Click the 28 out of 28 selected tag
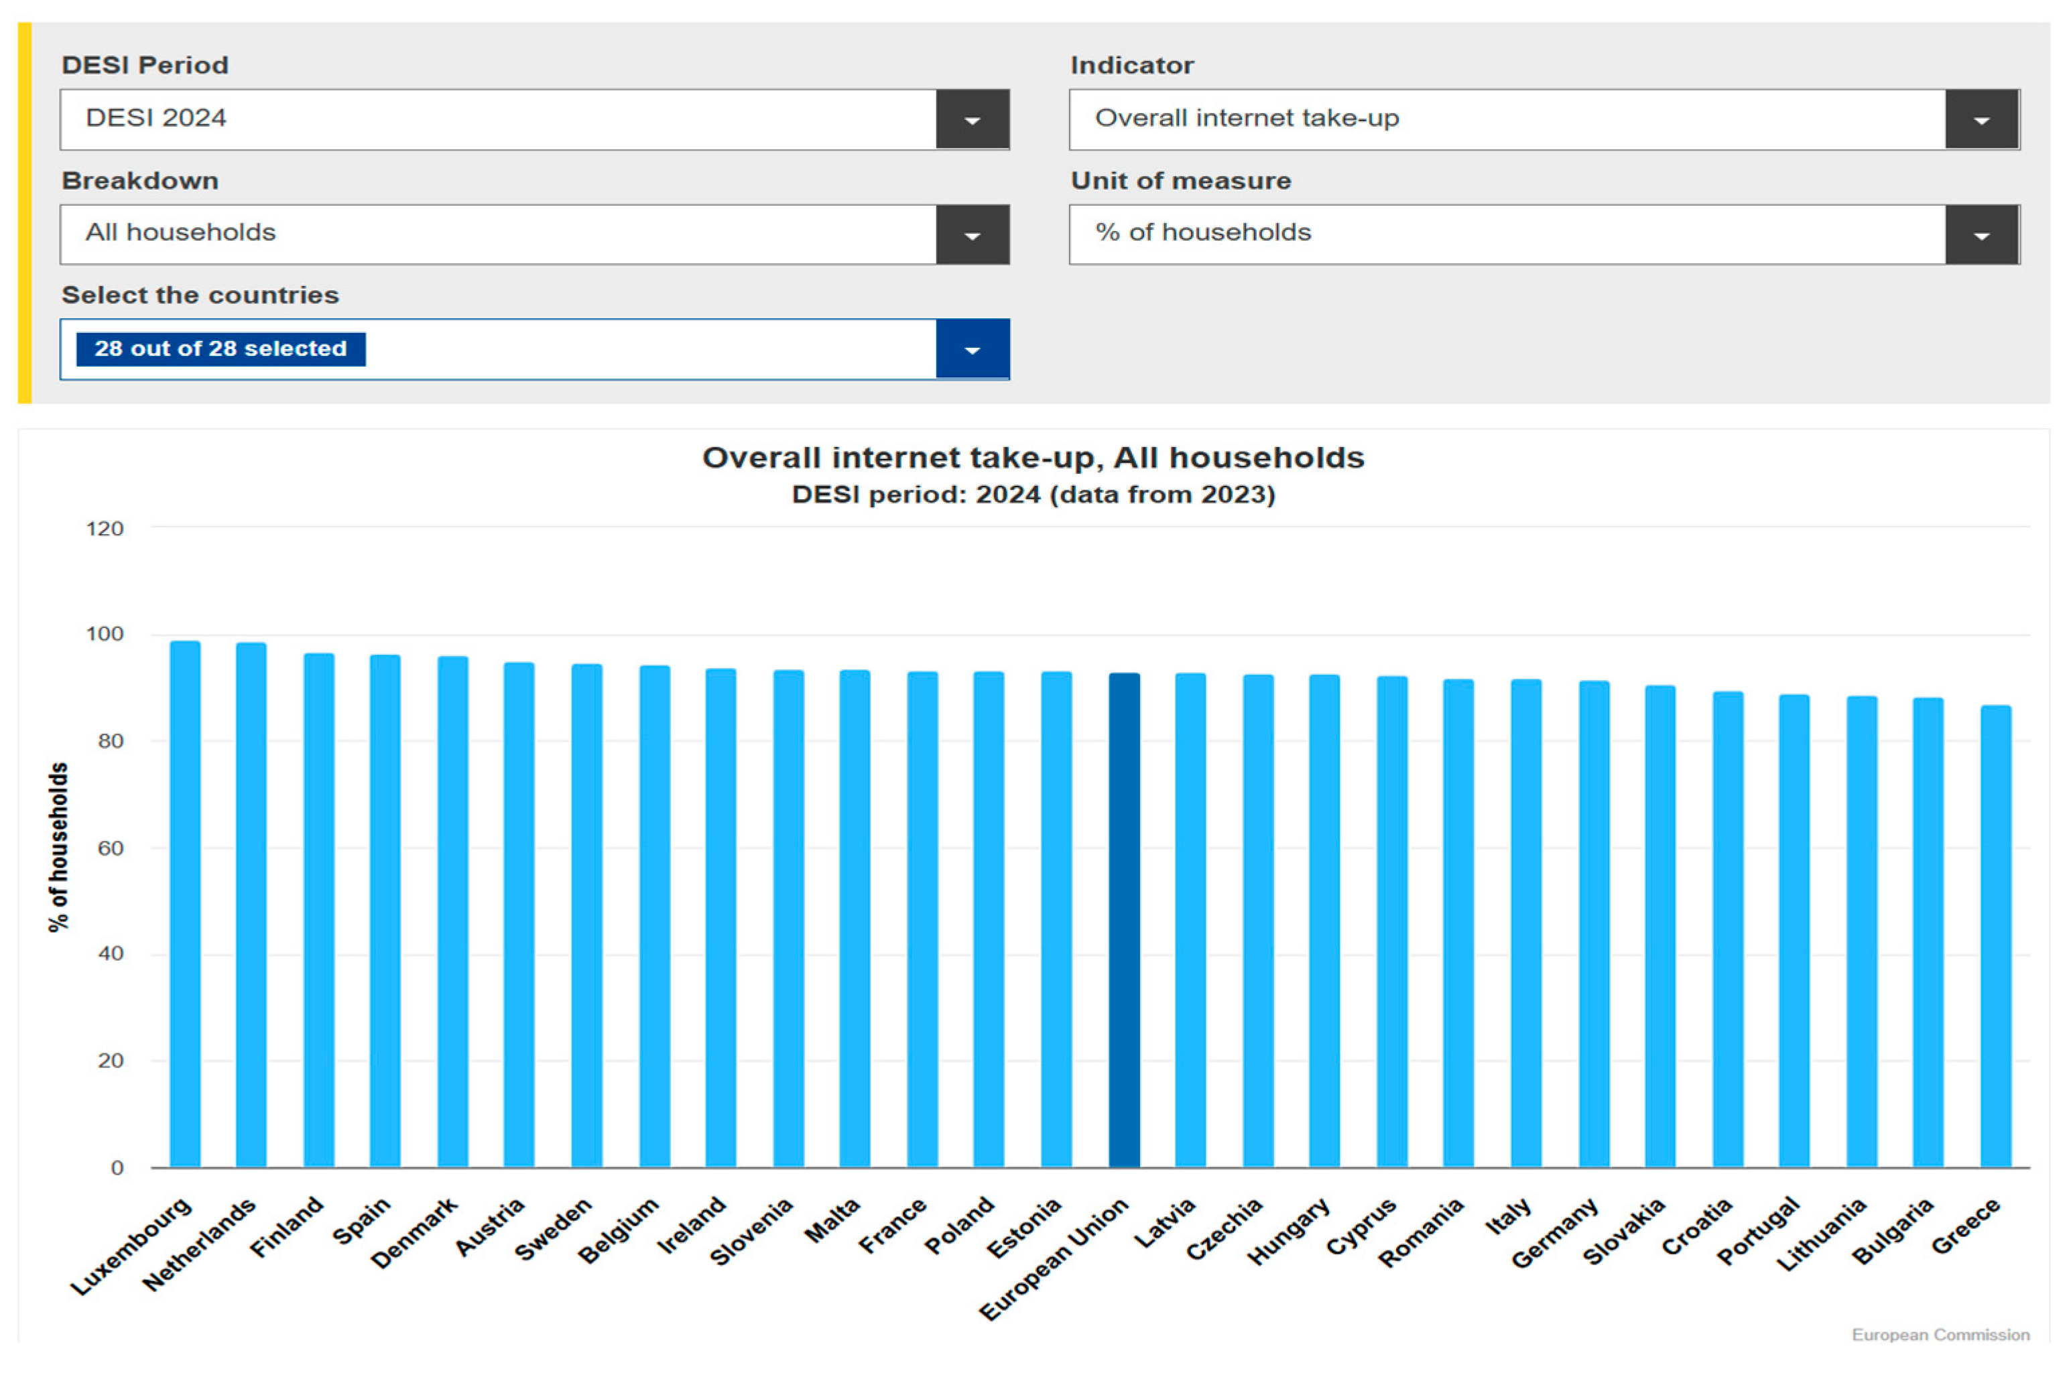 221,348
